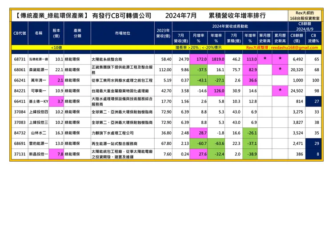Viewport: 329px width, 233px height.
Task: Click the name cell '上緯投控四'
Action: click(38, 112)
